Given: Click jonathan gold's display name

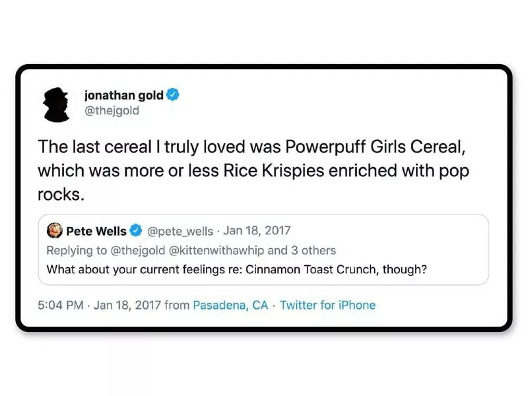Looking at the screenshot, I should (x=123, y=94).
